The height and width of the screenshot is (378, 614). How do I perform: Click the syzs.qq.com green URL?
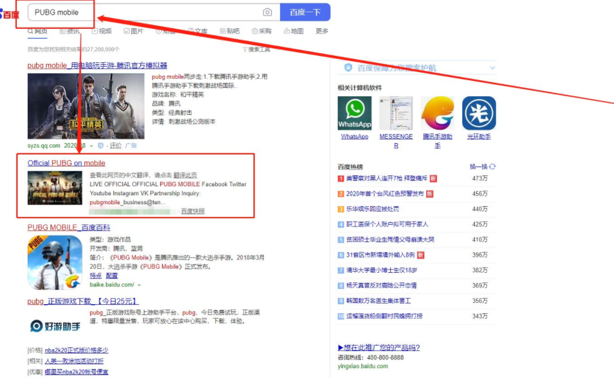pyautogui.click(x=44, y=146)
